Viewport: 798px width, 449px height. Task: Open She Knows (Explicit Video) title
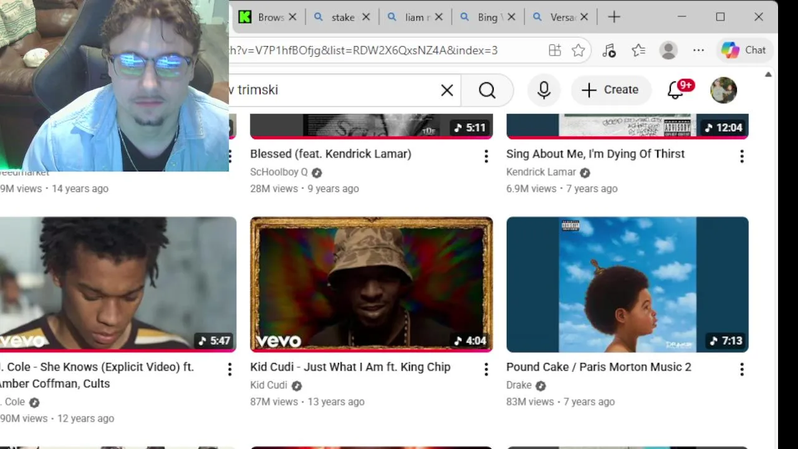[97, 375]
